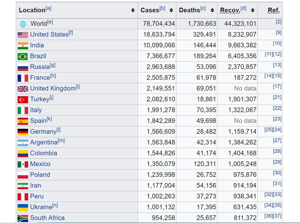
Task: Click the United States flag icon
Action: pos(23,35)
